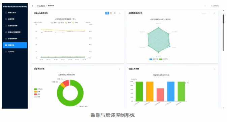This screenshot has width=227, height=122.
Task: Open the admin user dropdown
Action: pos(216,6)
